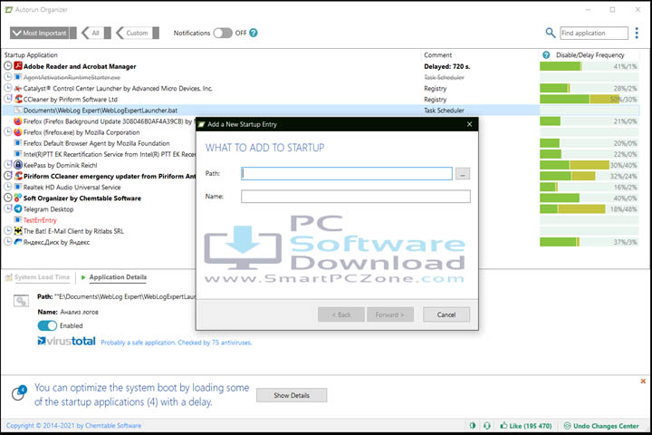Click the Forward button in the dialog
This screenshot has height=435, width=652.
tap(390, 314)
